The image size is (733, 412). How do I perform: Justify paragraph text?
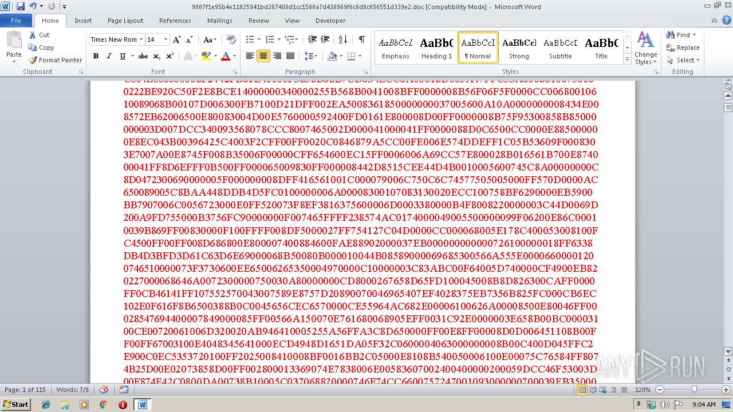point(290,56)
